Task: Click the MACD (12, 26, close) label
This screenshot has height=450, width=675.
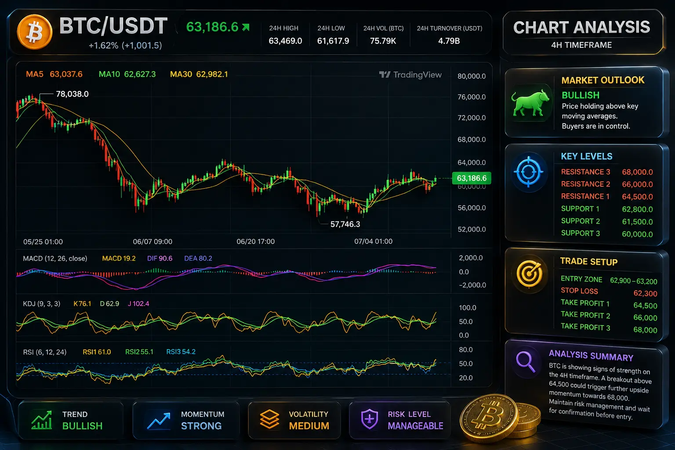Action: 55,258
